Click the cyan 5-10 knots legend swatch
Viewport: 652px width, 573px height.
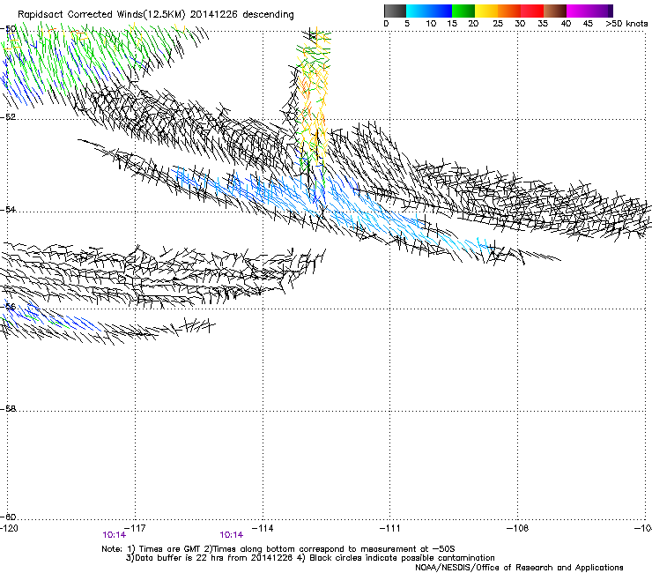coord(418,11)
